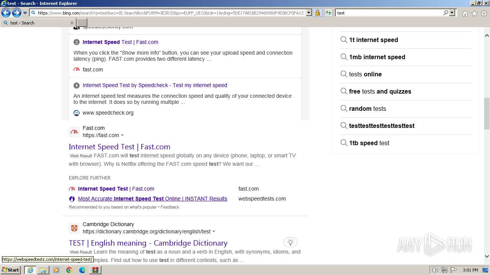This screenshot has height=275, width=490.
Task: Open Favorites star icon
Action: point(474,13)
